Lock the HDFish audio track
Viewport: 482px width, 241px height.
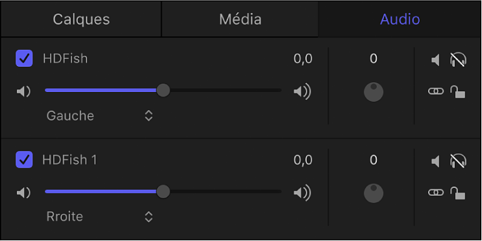458,92
